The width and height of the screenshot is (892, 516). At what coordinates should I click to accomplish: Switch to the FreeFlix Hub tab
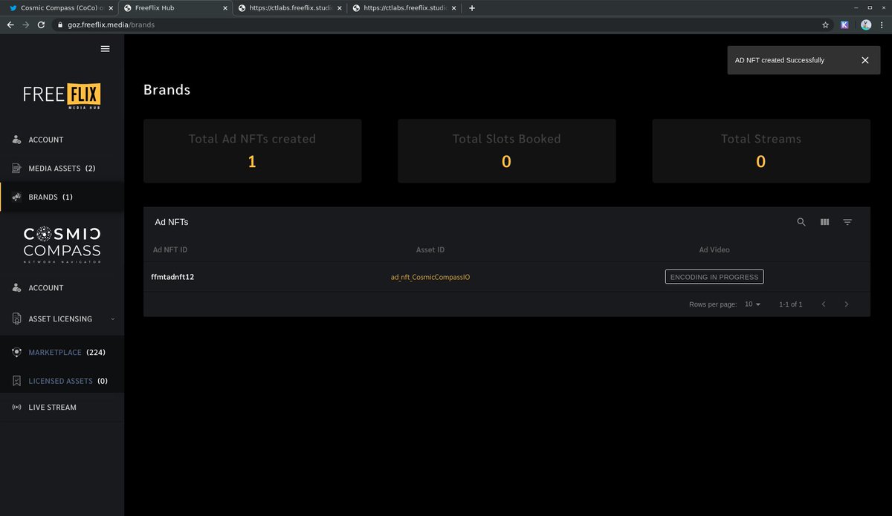(174, 8)
